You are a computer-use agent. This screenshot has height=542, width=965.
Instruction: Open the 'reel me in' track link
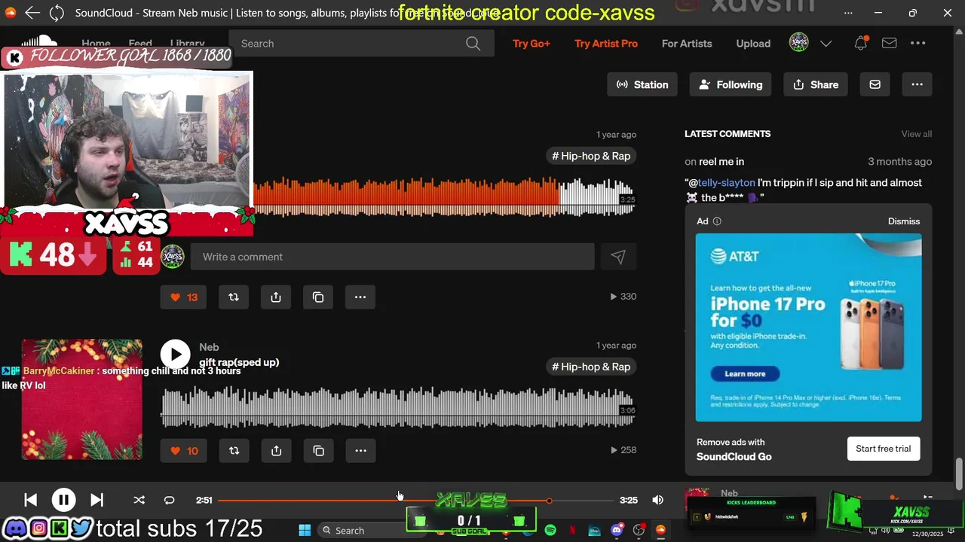[721, 162]
